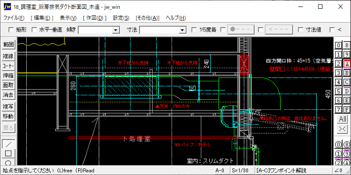Click the S=1/30 scale status button
Screen dimensions: 351x175
242,170
